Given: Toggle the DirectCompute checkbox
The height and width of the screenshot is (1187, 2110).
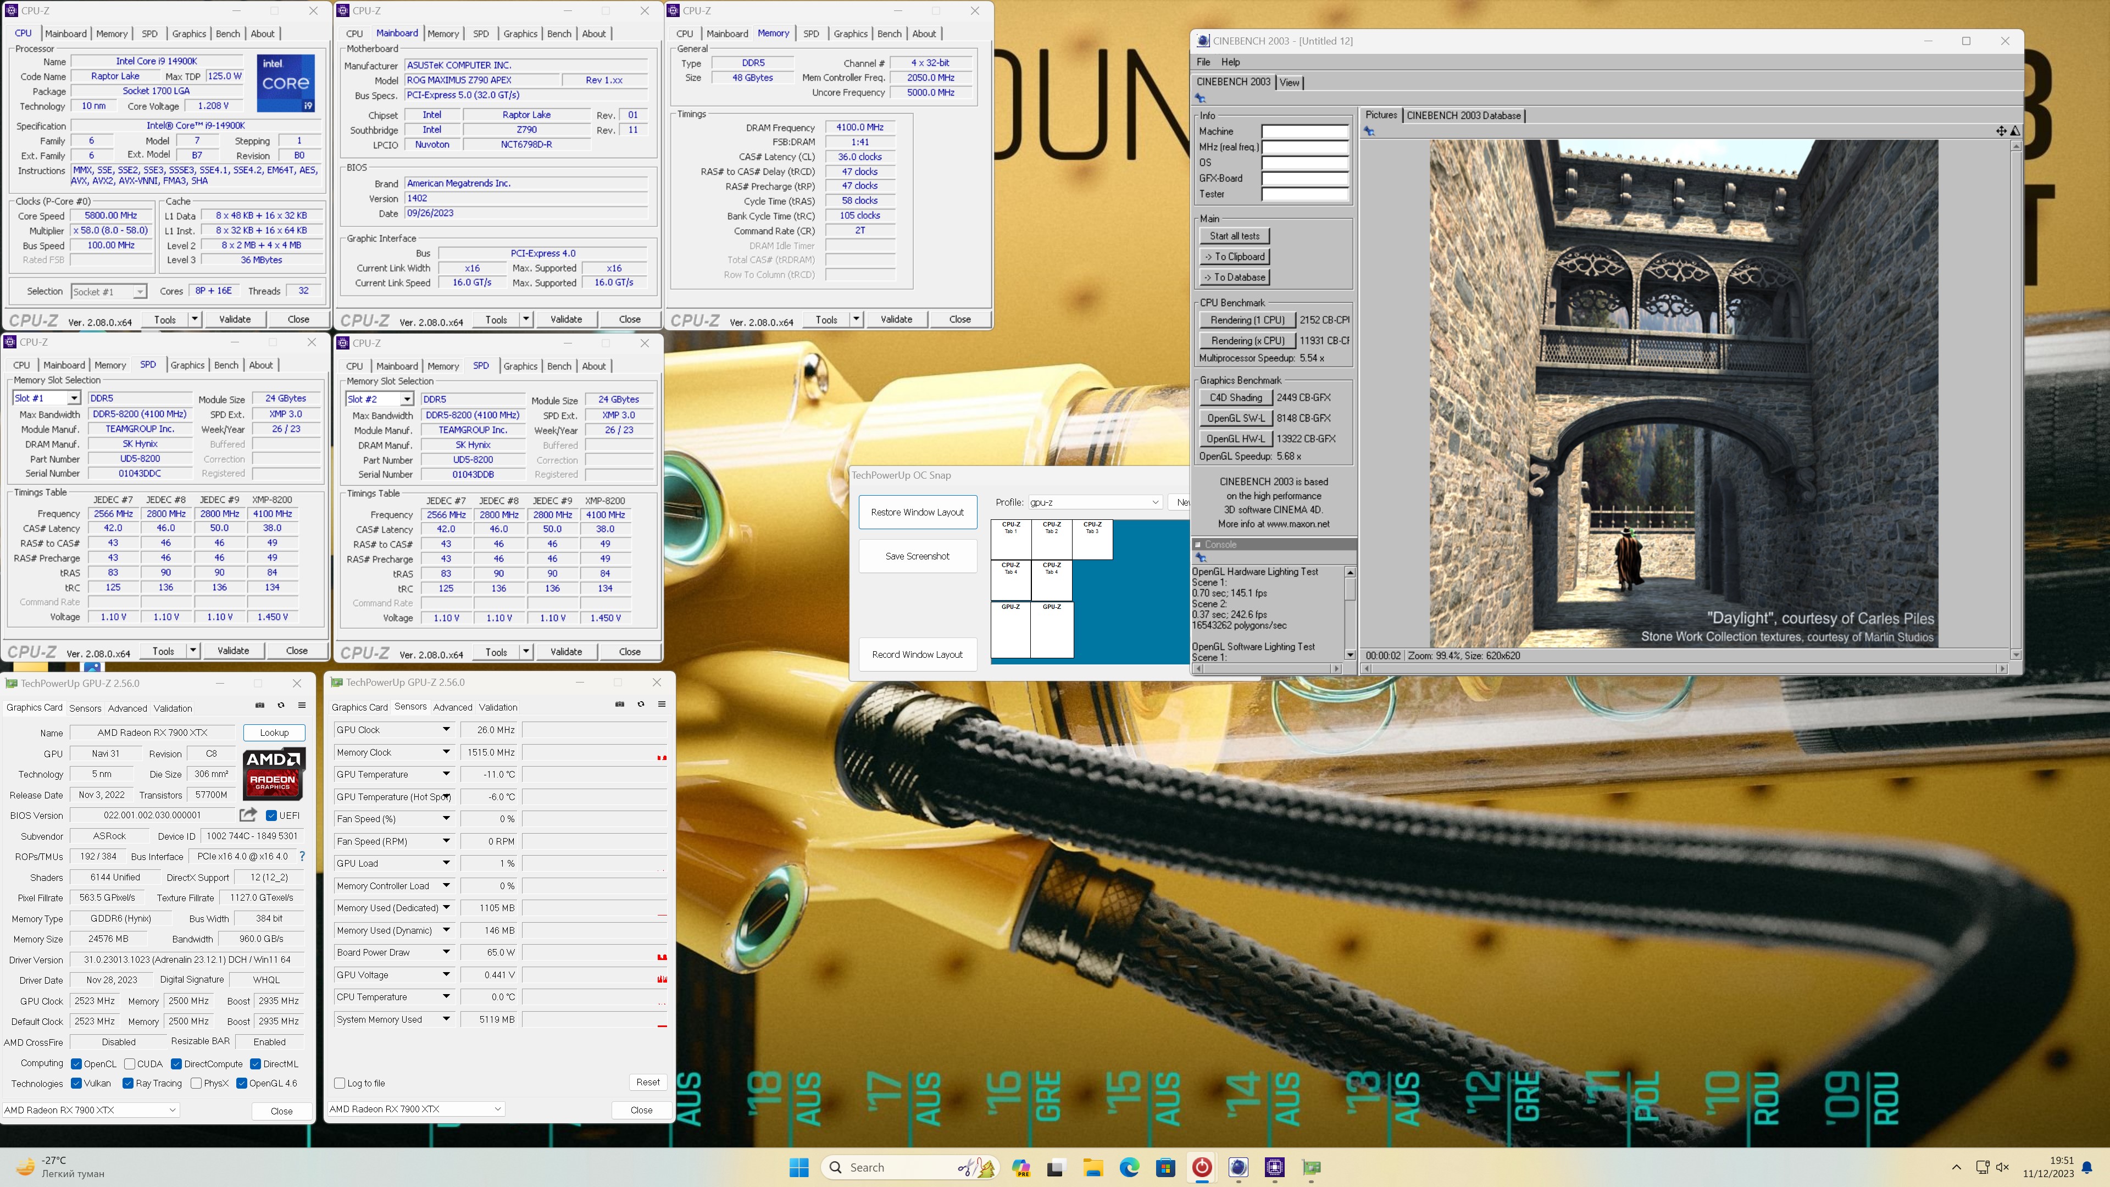Looking at the screenshot, I should point(176,1064).
